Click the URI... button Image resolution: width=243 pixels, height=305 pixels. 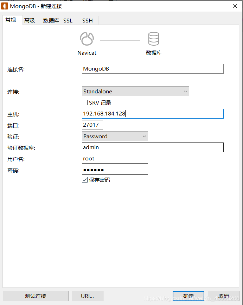coord(88,296)
